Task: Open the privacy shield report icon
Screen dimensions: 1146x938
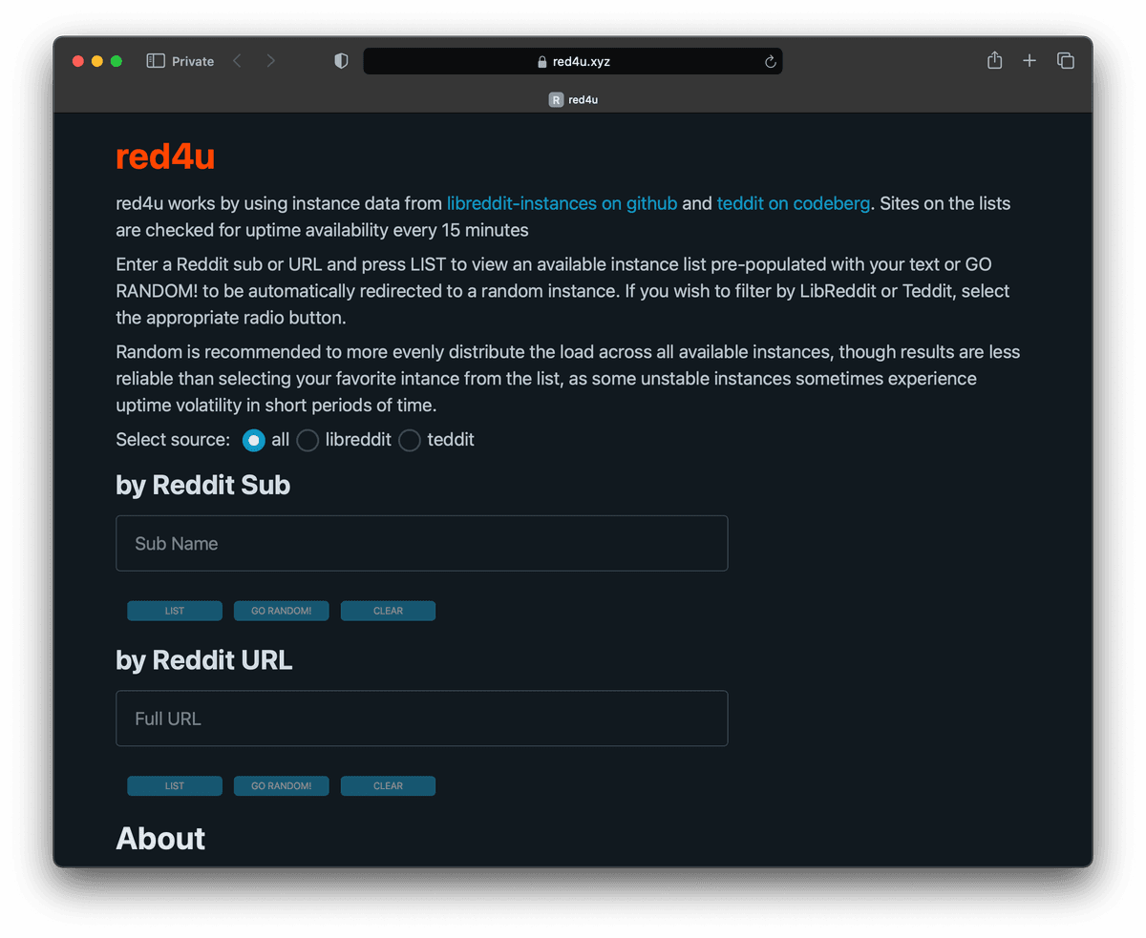Action: pyautogui.click(x=341, y=61)
